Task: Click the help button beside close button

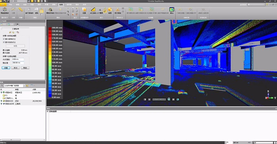Action: pos(25,68)
